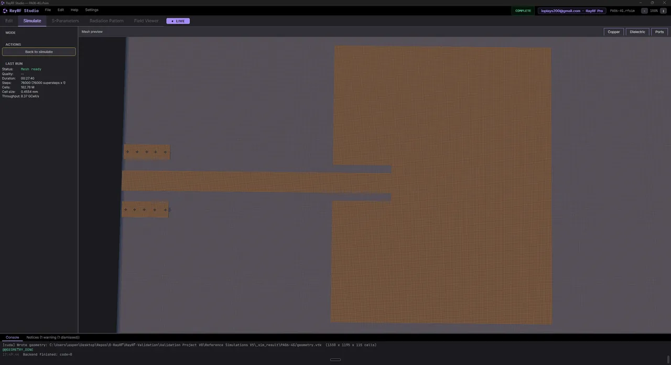Click the Steps value 76000 supersteps
671x365 pixels.
tap(43, 83)
